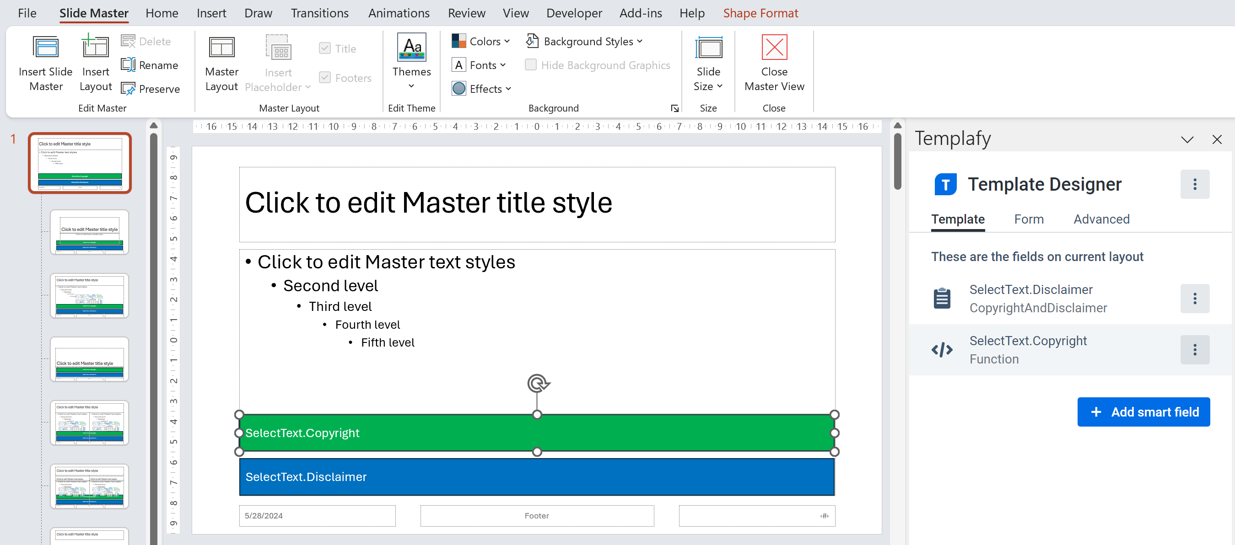Image resolution: width=1235 pixels, height=545 pixels.
Task: Toggle the Footers checkbox
Action: (324, 78)
